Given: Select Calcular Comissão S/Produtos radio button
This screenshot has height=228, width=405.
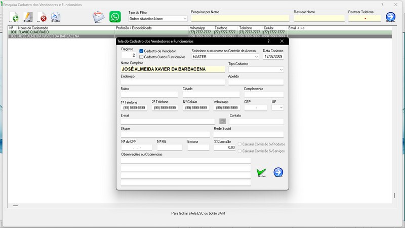Looking at the screenshot, I should tap(239, 144).
